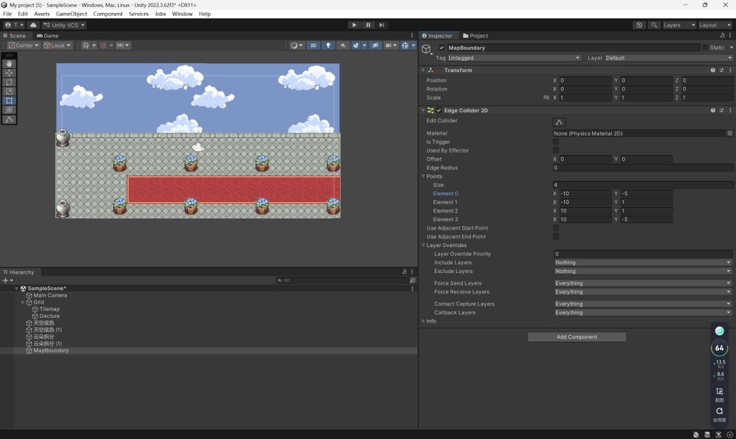Toggle scene visibility hidden-objects button
The image size is (736, 439).
coord(375,46)
